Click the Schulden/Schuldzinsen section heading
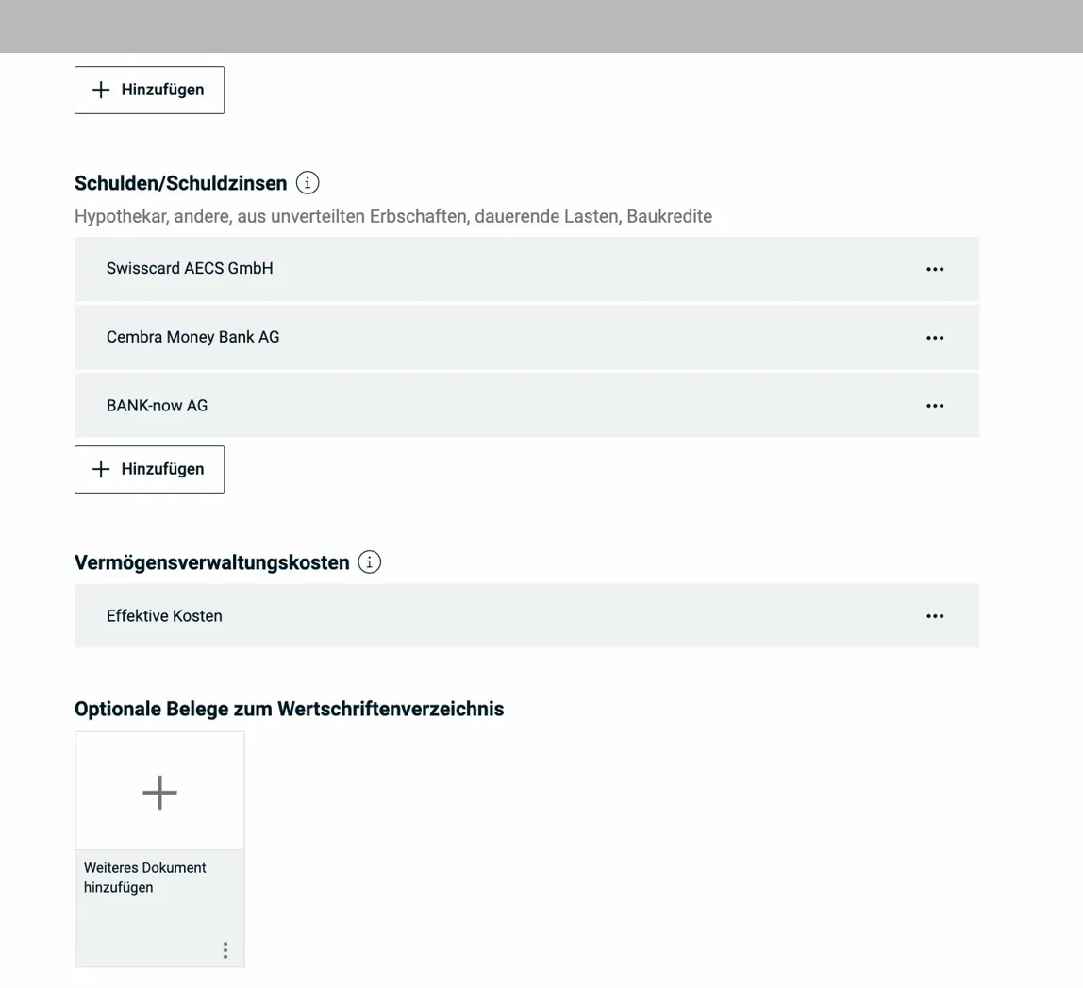Image resolution: width=1083 pixels, height=988 pixels. pyautogui.click(x=179, y=183)
